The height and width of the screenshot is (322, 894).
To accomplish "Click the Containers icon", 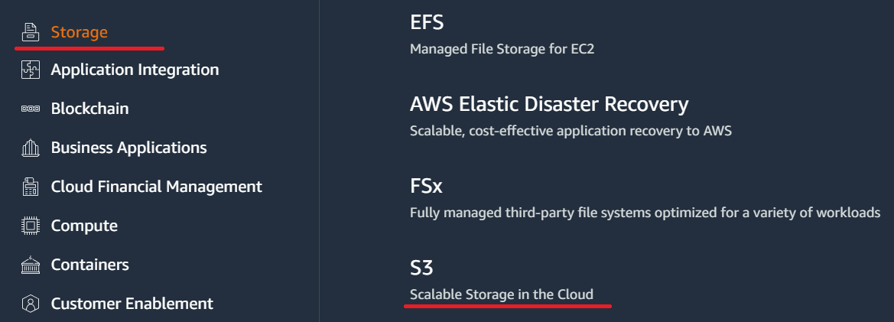I will tap(31, 265).
